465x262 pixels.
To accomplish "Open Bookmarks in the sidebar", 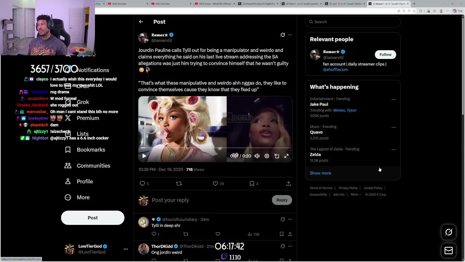I will 86,150.
